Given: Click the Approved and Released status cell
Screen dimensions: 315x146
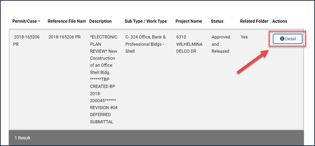Looking at the screenshot, I should point(220,44).
